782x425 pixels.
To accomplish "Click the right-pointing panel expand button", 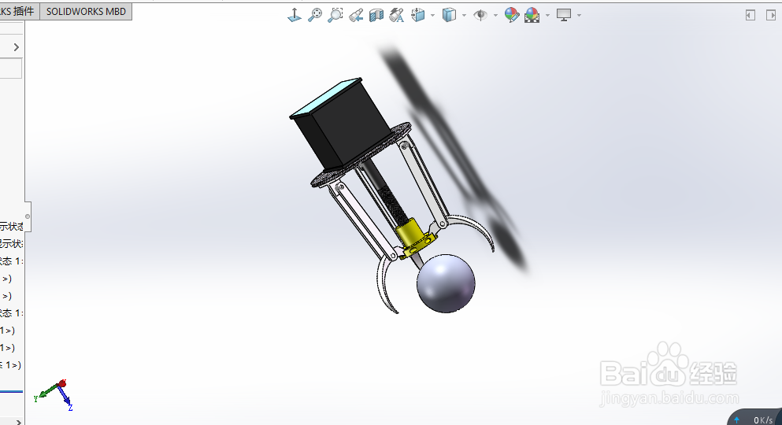I will 770,16.
